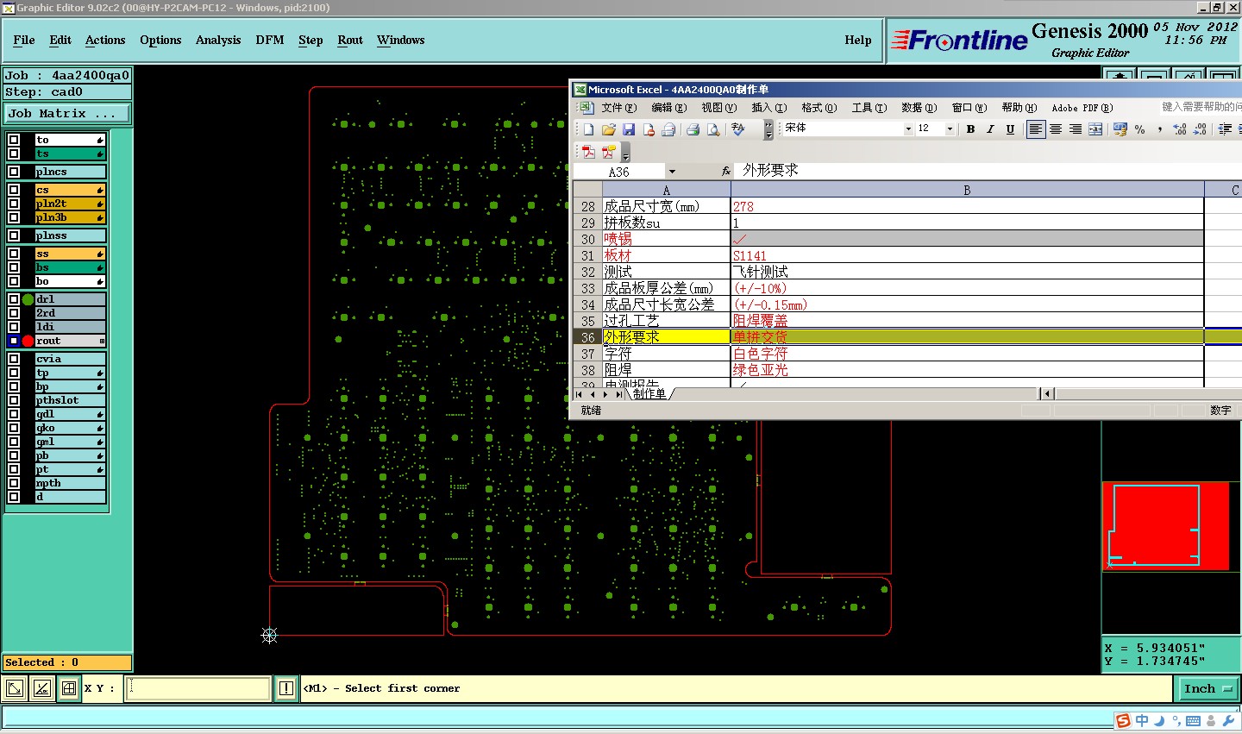1242x734 pixels.
Task: Click the Open file icon in Excel
Action: (609, 129)
